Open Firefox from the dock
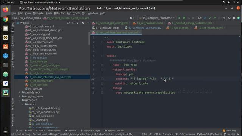 [x=5, y=10]
